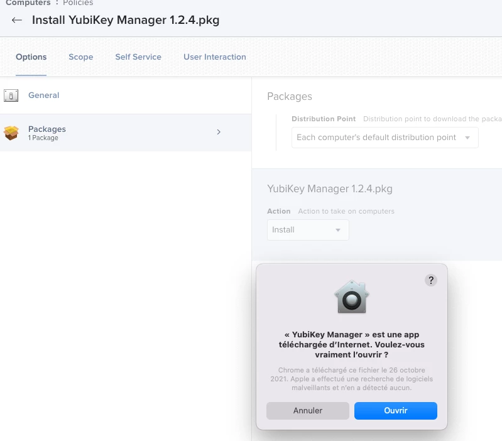Click the dialog text about Chrome download date

pyautogui.click(x=352, y=379)
